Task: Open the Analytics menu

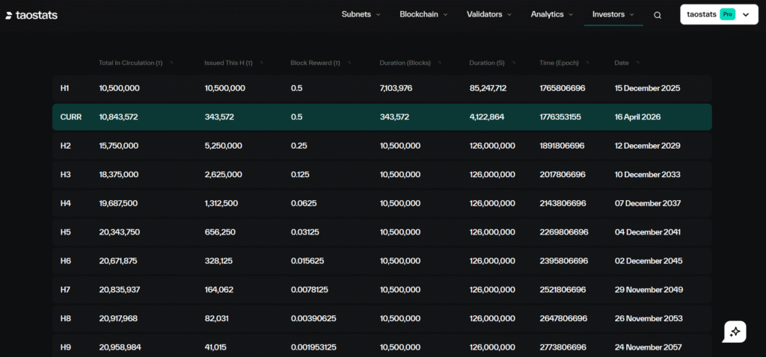Action: point(552,14)
